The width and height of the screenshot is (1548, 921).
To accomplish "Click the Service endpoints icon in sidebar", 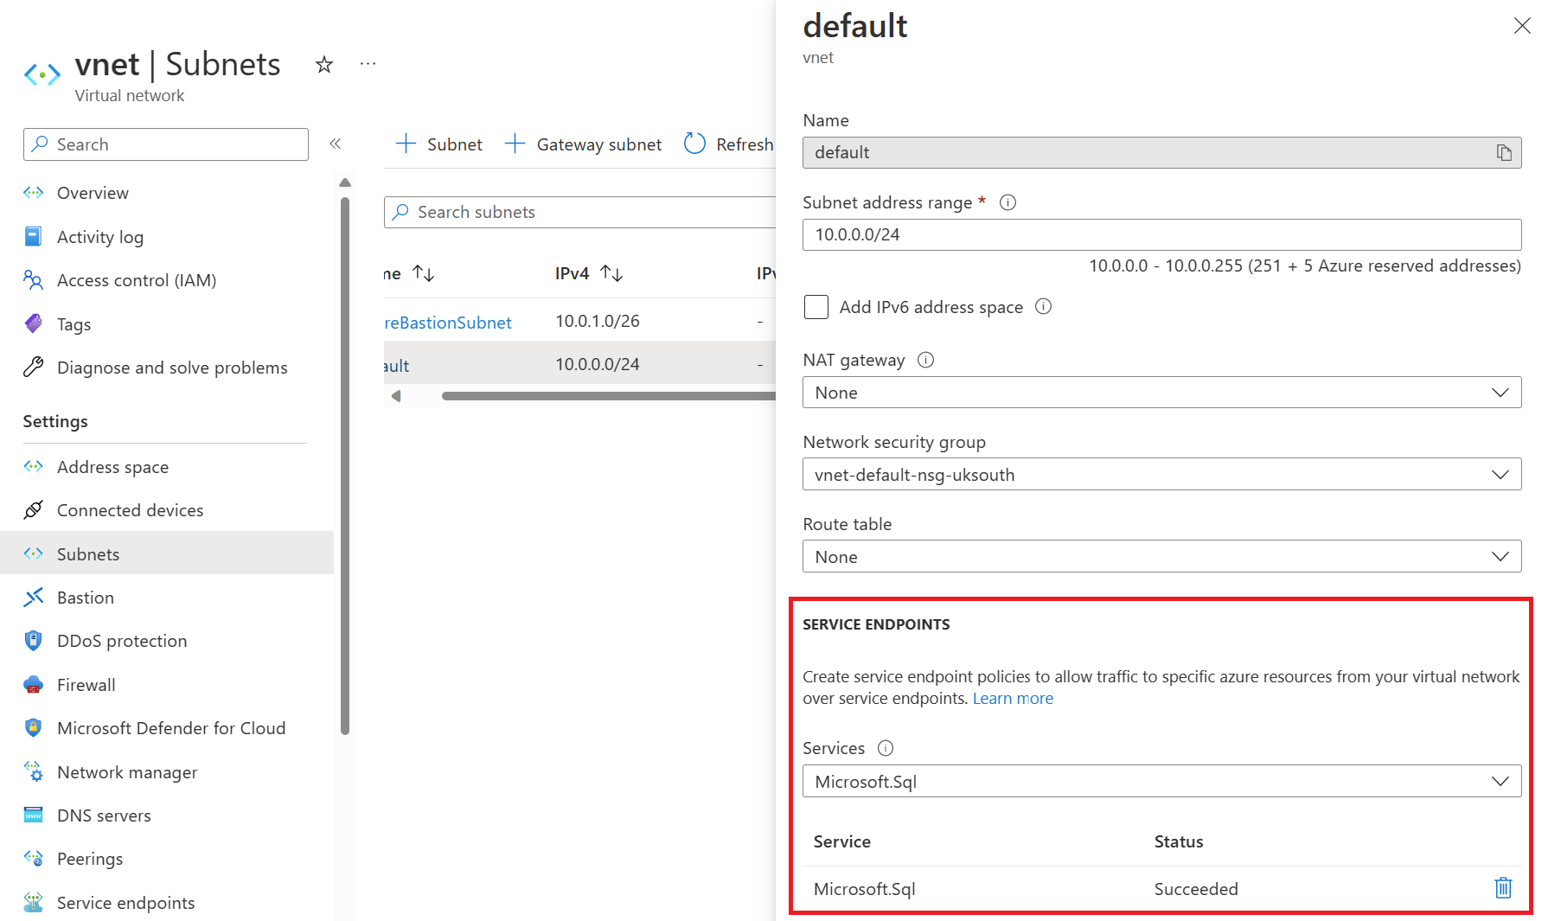I will coord(34,902).
